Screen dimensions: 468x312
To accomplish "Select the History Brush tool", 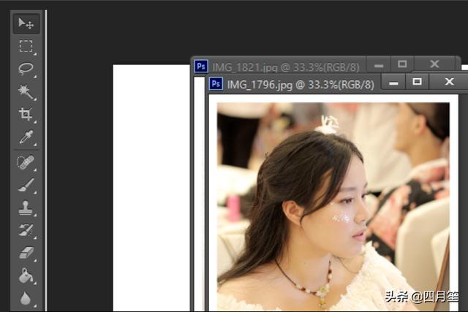I will pyautogui.click(x=26, y=230).
